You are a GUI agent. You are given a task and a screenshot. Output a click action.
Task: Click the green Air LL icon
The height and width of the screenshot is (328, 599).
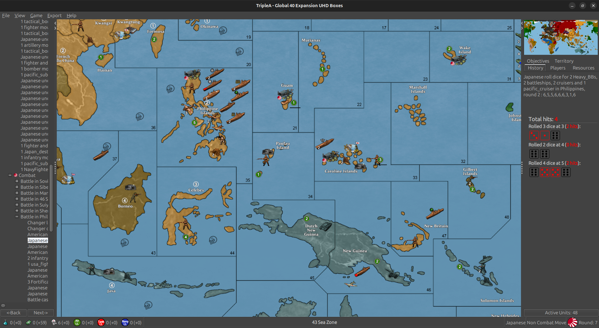click(x=77, y=323)
